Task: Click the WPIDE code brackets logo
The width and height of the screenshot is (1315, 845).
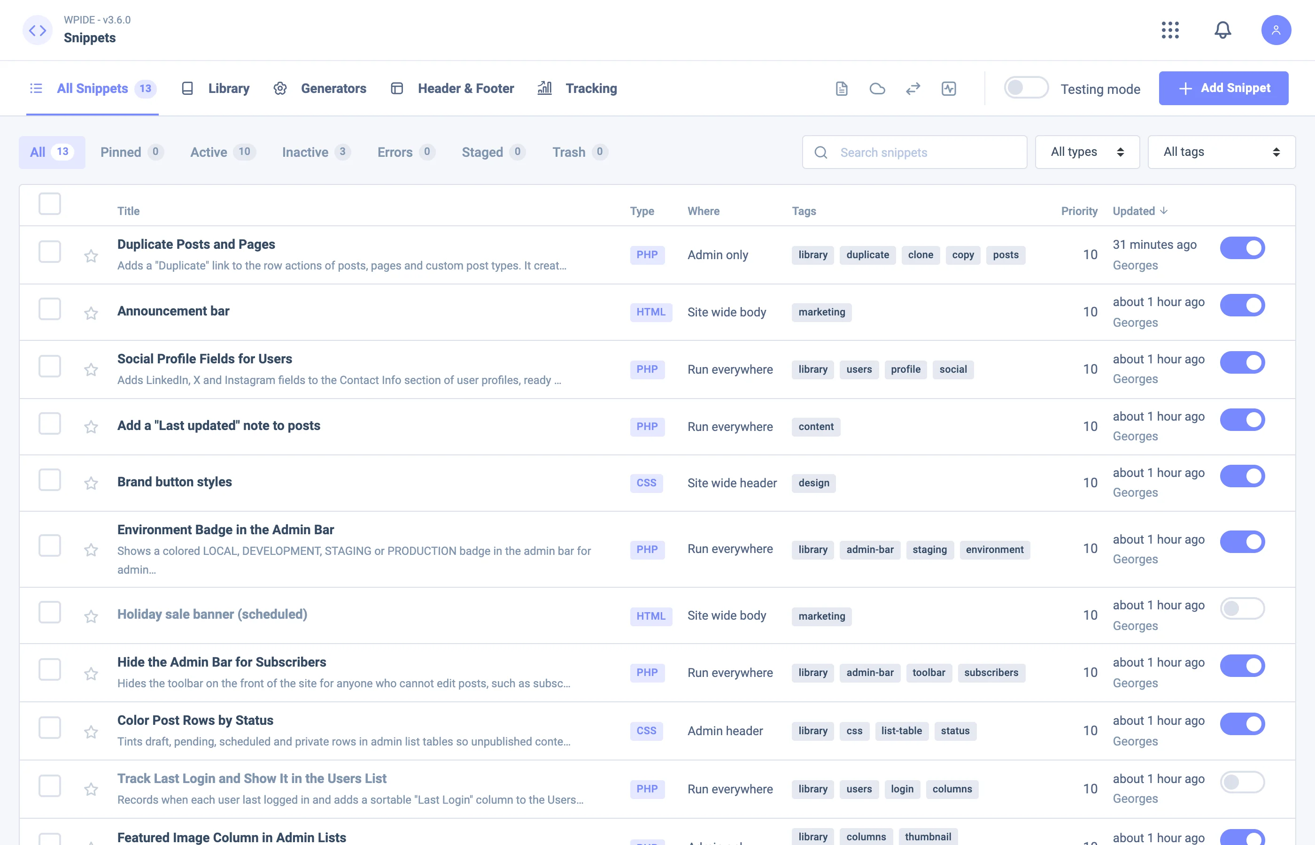Action: (x=37, y=30)
